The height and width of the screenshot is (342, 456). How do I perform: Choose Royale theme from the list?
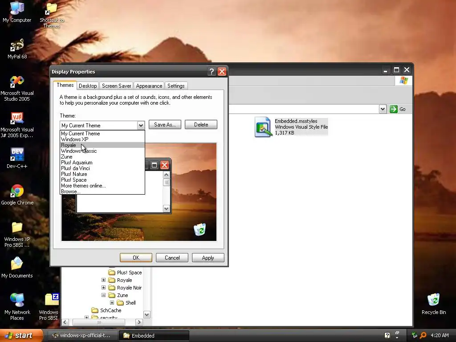[102, 145]
